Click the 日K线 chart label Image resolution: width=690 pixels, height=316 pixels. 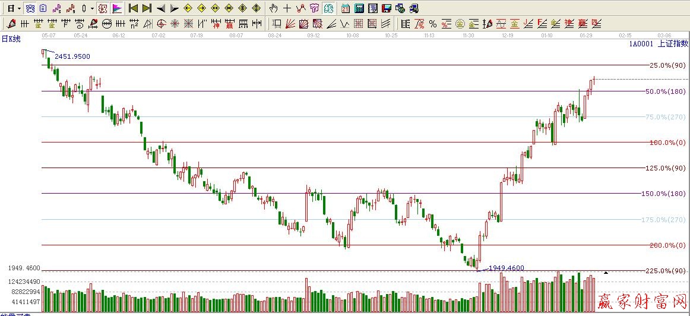[11, 39]
